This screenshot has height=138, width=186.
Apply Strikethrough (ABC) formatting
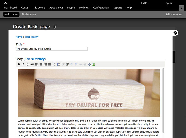click(x=32, y=64)
